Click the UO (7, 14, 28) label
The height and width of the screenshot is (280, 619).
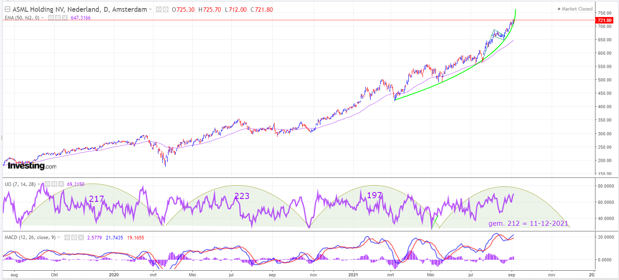point(21,184)
